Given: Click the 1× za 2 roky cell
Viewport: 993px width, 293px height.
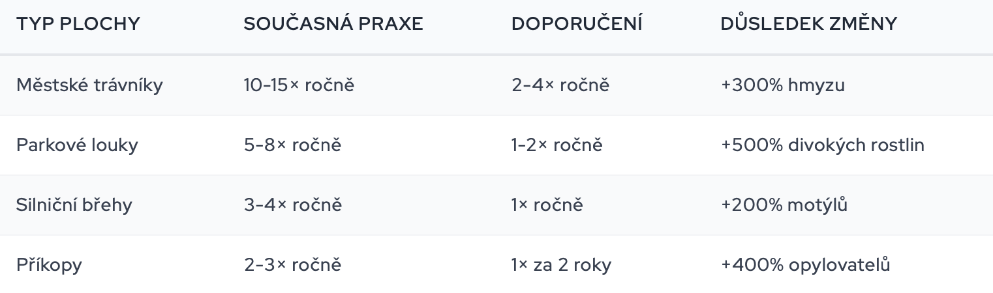Looking at the screenshot, I should (x=561, y=265).
